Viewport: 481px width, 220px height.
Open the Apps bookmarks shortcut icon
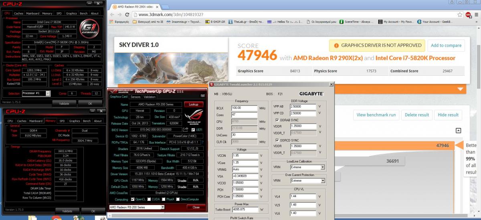click(111, 22)
